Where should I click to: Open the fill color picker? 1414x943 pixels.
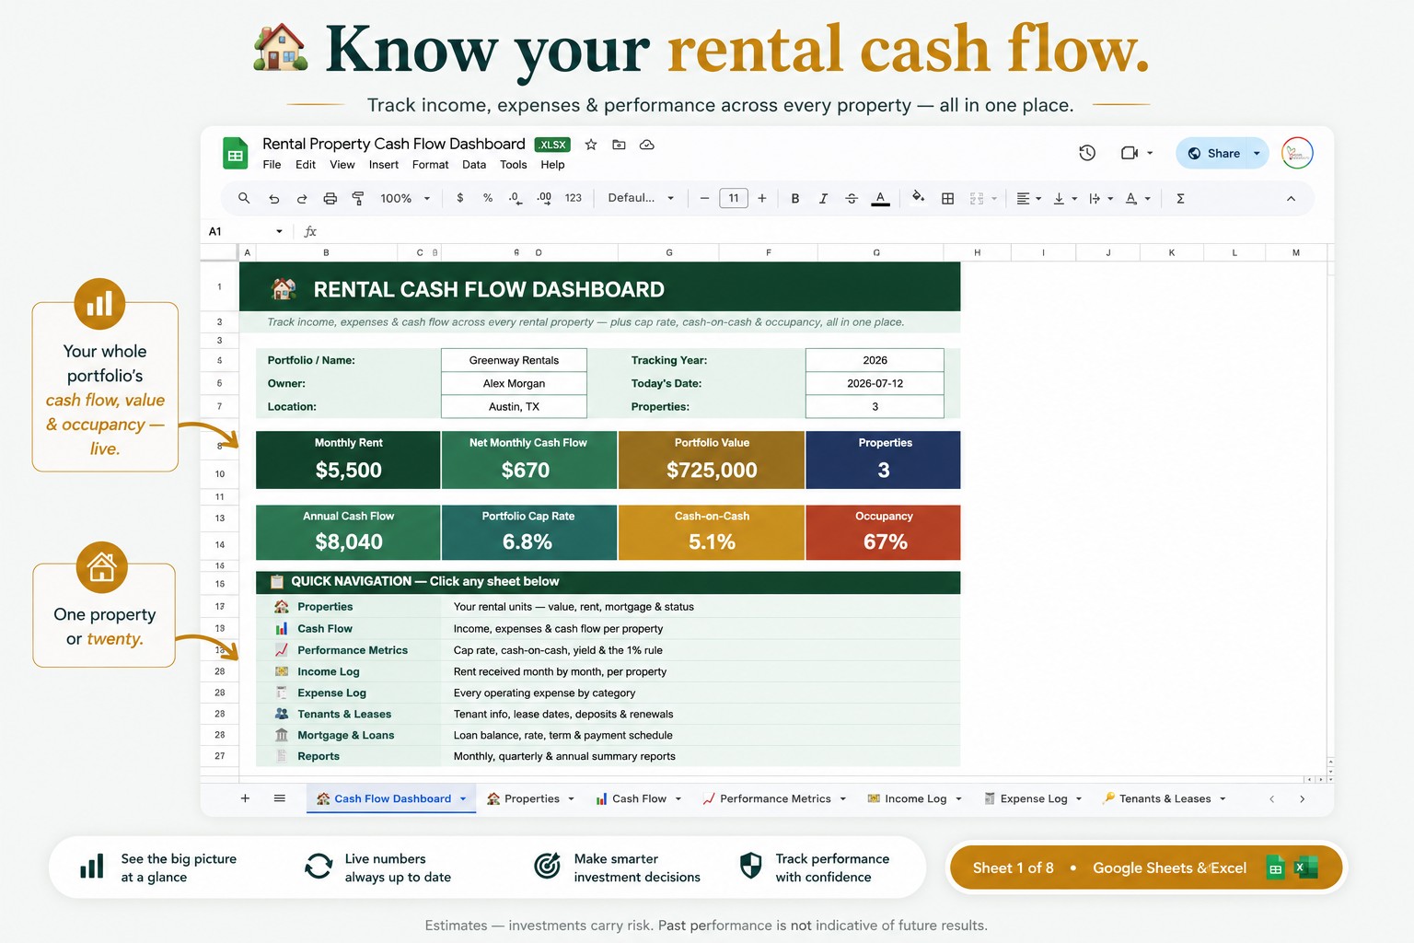tap(918, 197)
